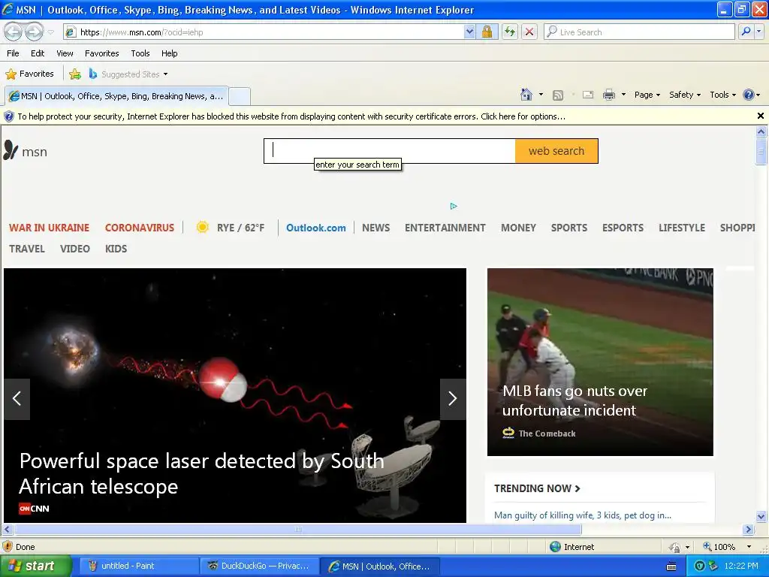This screenshot has width=769, height=577.
Task: Click the Back navigation arrow
Action: click(x=14, y=32)
